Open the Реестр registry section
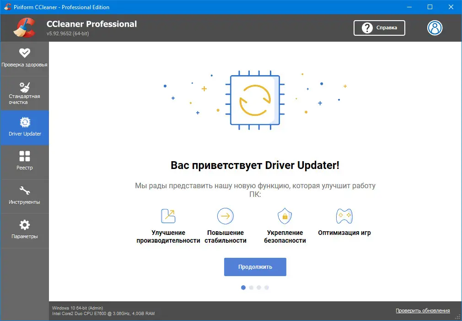This screenshot has height=321, width=462. (24, 162)
